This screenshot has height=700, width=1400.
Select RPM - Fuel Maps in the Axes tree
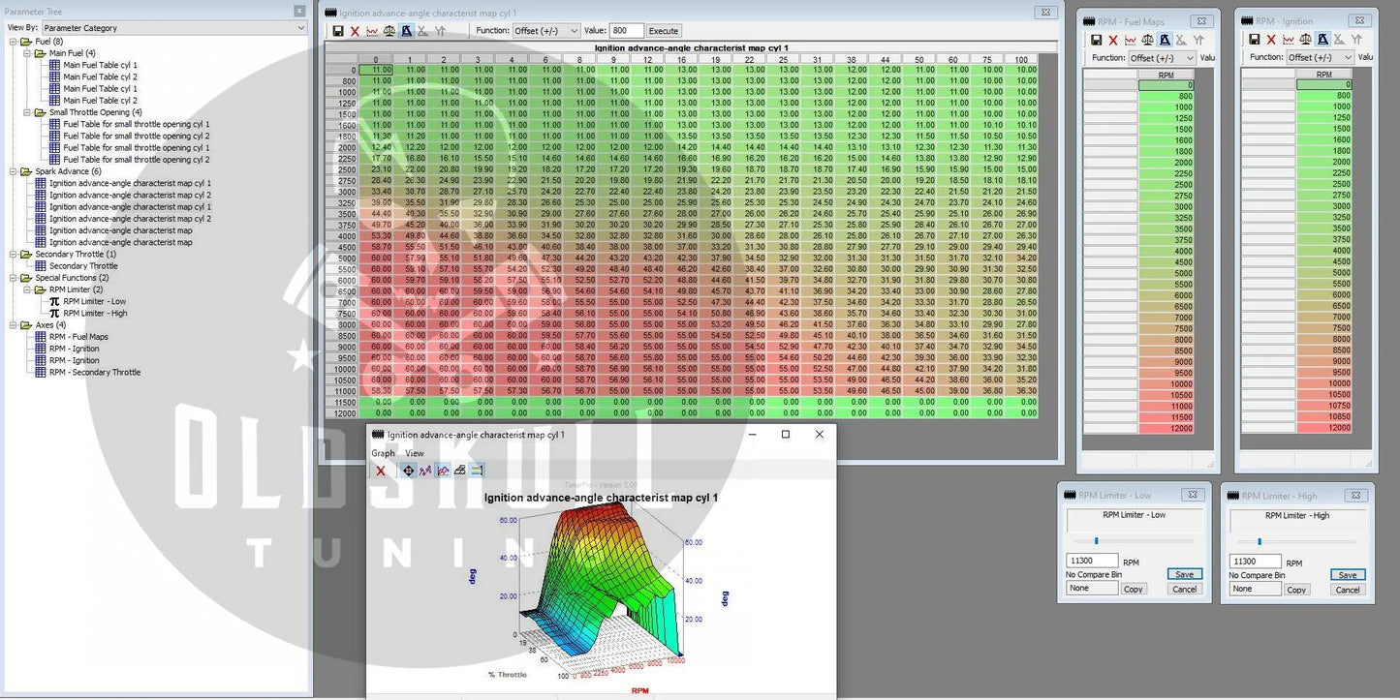coord(78,337)
